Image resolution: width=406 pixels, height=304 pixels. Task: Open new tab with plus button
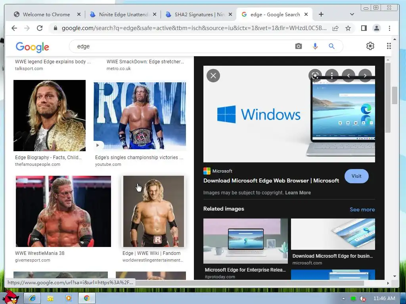click(321, 15)
